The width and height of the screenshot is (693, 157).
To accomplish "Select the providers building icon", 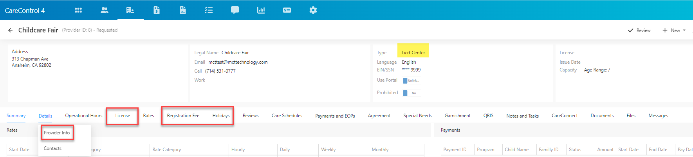I will pyautogui.click(x=130, y=10).
